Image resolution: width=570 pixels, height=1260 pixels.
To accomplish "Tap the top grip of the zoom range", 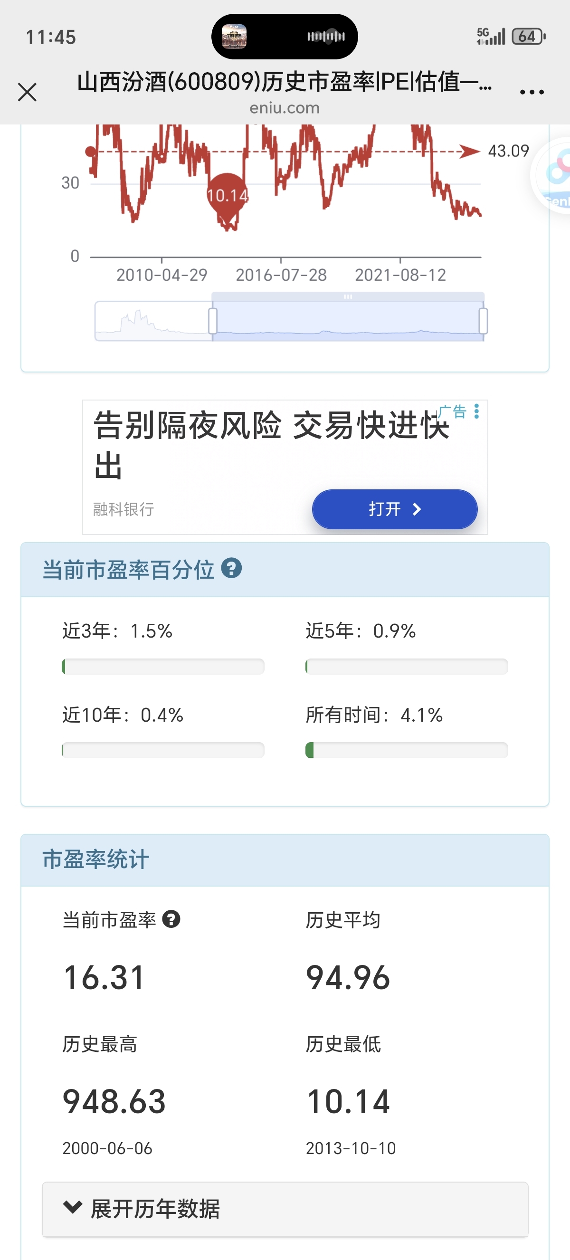I will (348, 297).
